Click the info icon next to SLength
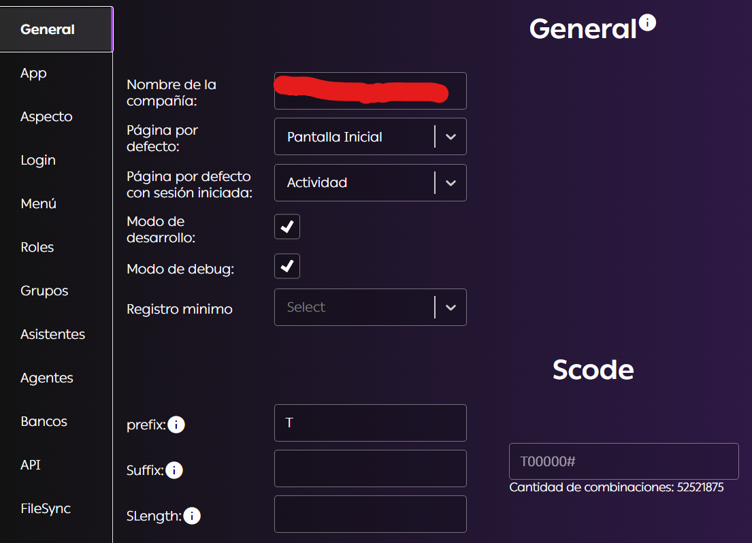Image resolution: width=752 pixels, height=543 pixels. click(192, 516)
